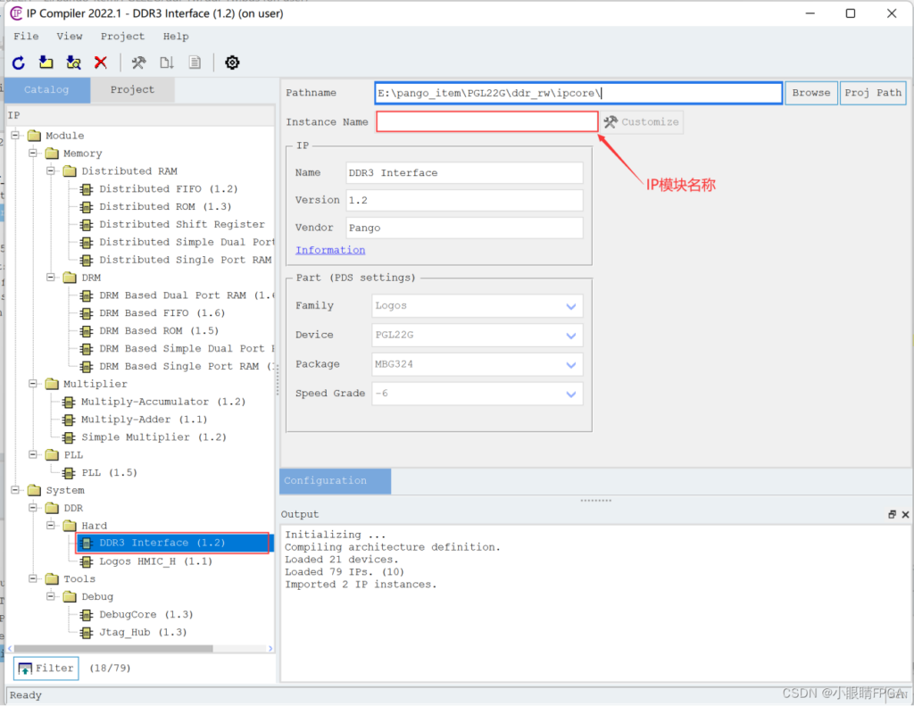Collapse the DRM folder node
914x706 pixels.
51,278
